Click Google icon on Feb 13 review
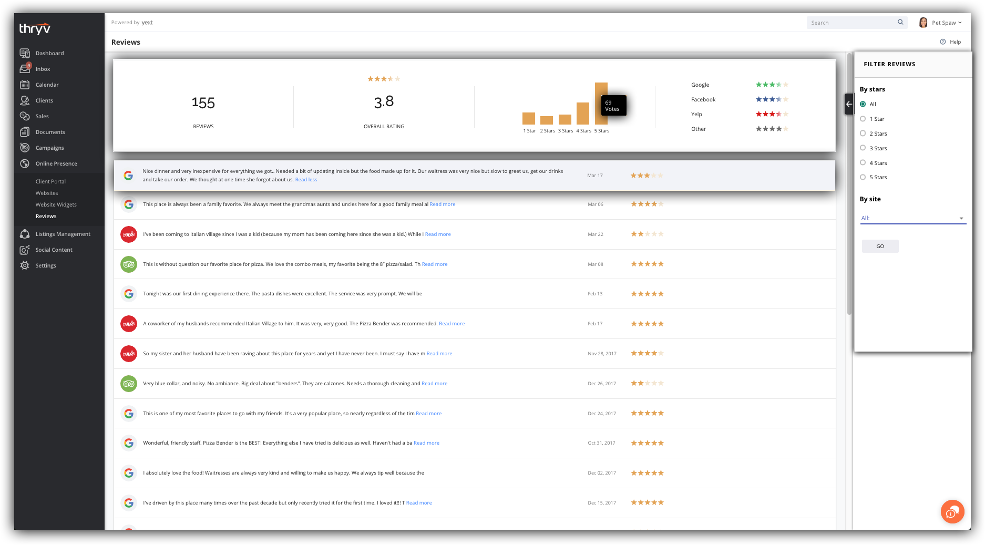This screenshot has height=545, width=985. [x=129, y=294]
